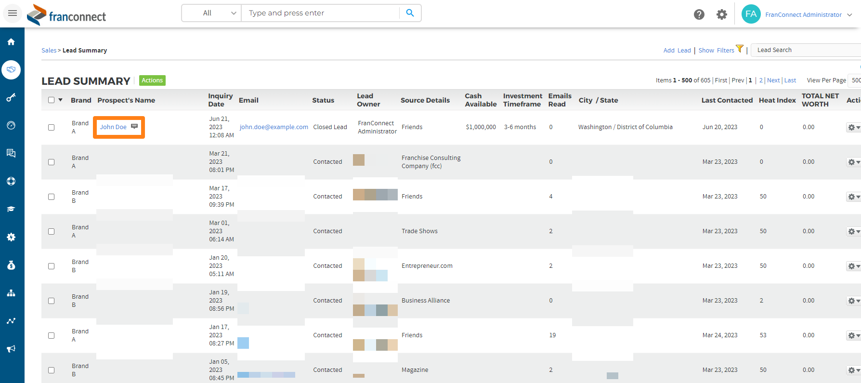This screenshot has width=861, height=383.
Task: Click into the Lead Search field
Action: click(807, 50)
